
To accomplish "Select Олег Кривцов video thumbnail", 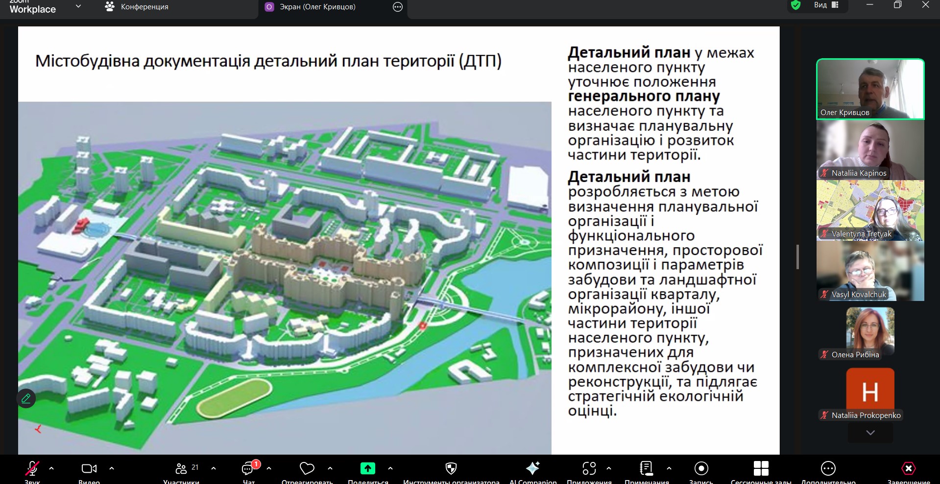I will tap(870, 89).
